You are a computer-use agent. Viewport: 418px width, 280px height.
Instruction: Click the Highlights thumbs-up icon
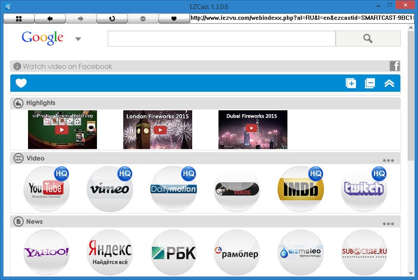click(19, 103)
